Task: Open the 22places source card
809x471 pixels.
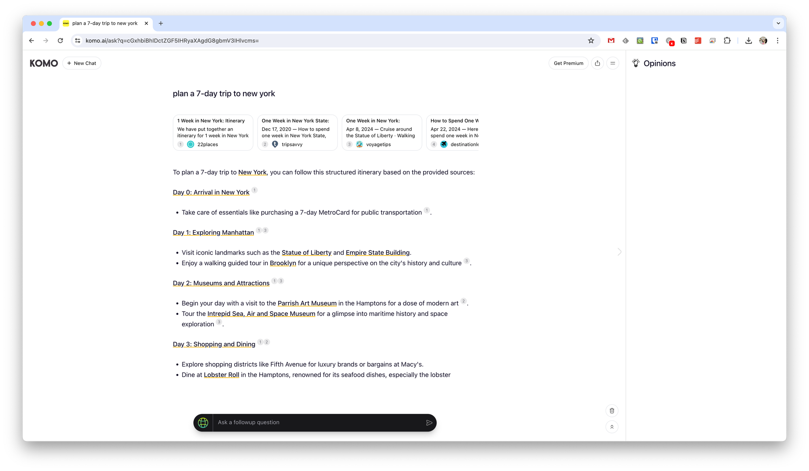Action: [x=213, y=133]
